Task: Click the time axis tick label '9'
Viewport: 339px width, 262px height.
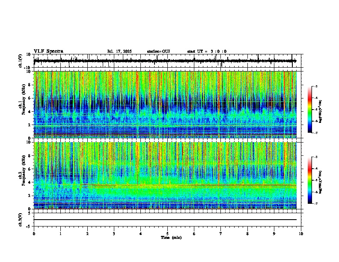Action: (x=274, y=234)
